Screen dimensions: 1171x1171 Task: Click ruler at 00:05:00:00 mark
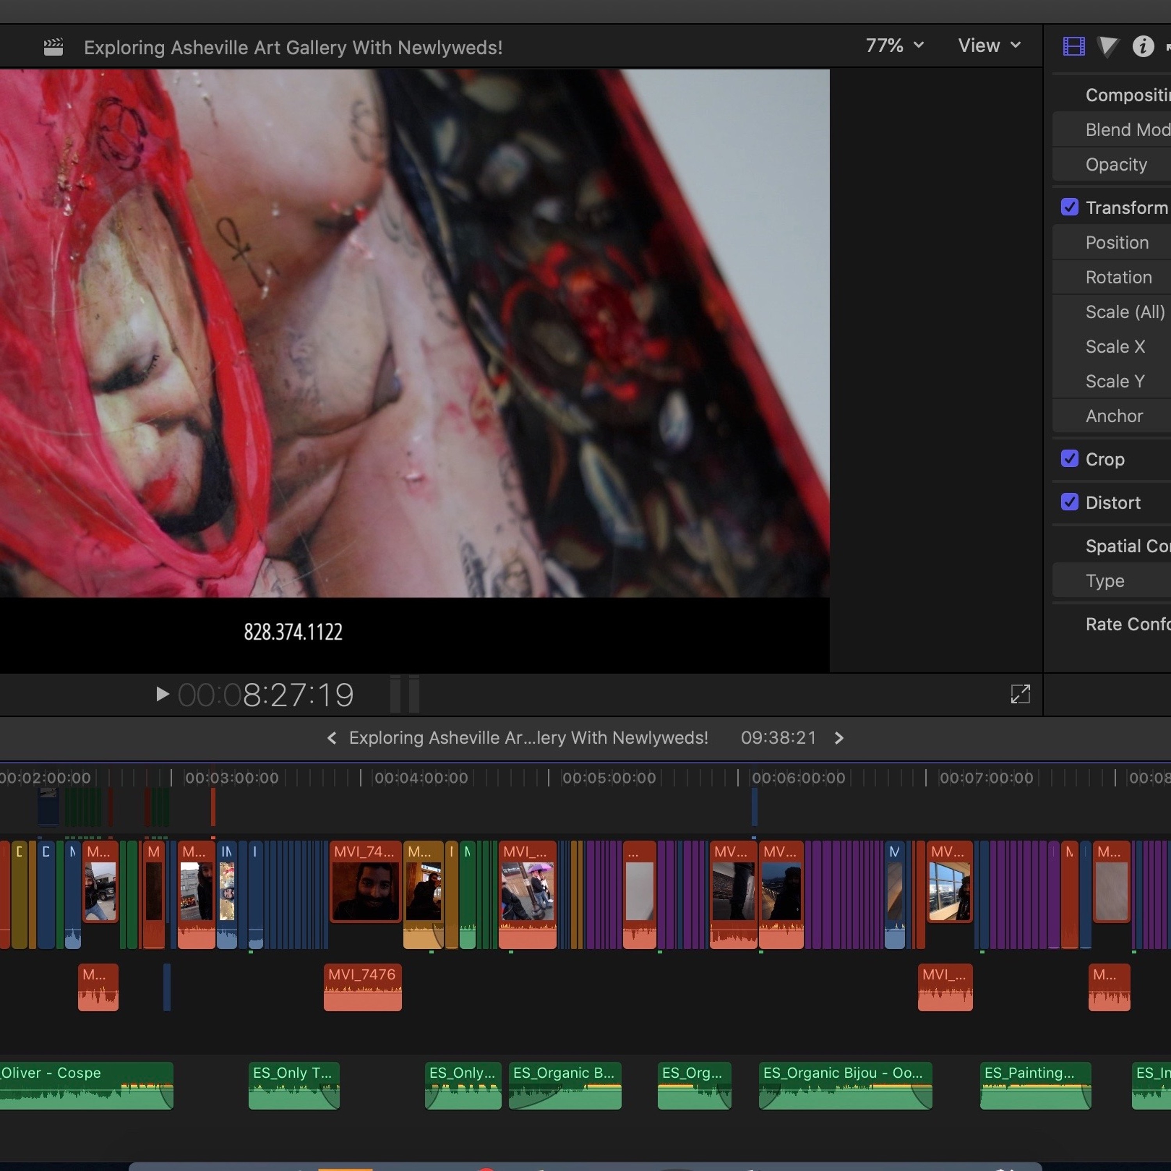tap(609, 778)
